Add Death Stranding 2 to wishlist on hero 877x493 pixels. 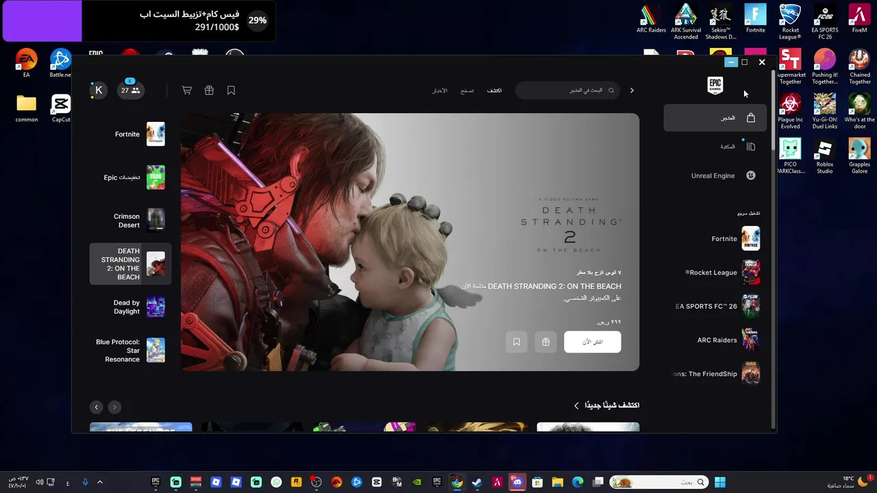point(517,342)
